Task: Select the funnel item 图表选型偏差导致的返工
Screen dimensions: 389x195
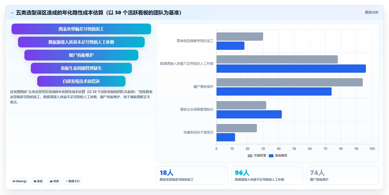Action: point(81,29)
